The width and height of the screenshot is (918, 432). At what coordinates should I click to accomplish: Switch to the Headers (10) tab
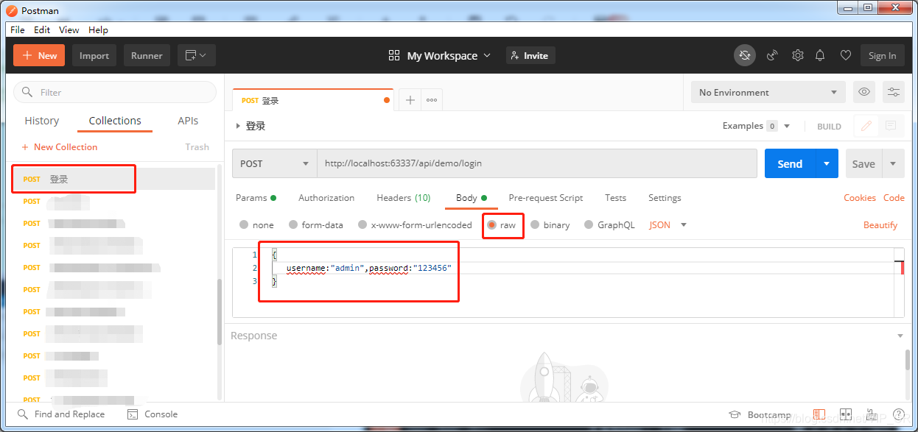(x=404, y=198)
